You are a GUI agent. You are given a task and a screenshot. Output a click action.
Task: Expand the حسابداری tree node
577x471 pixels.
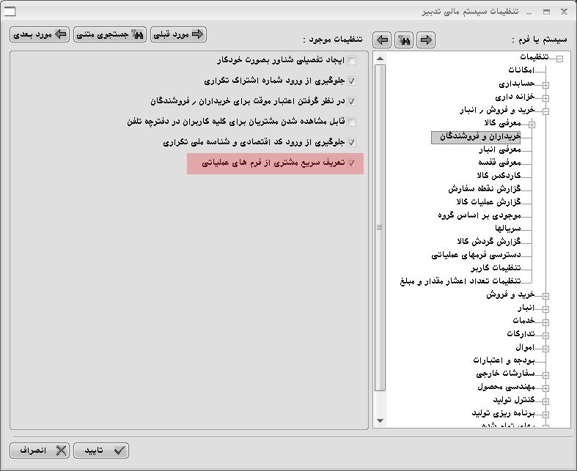pyautogui.click(x=545, y=84)
